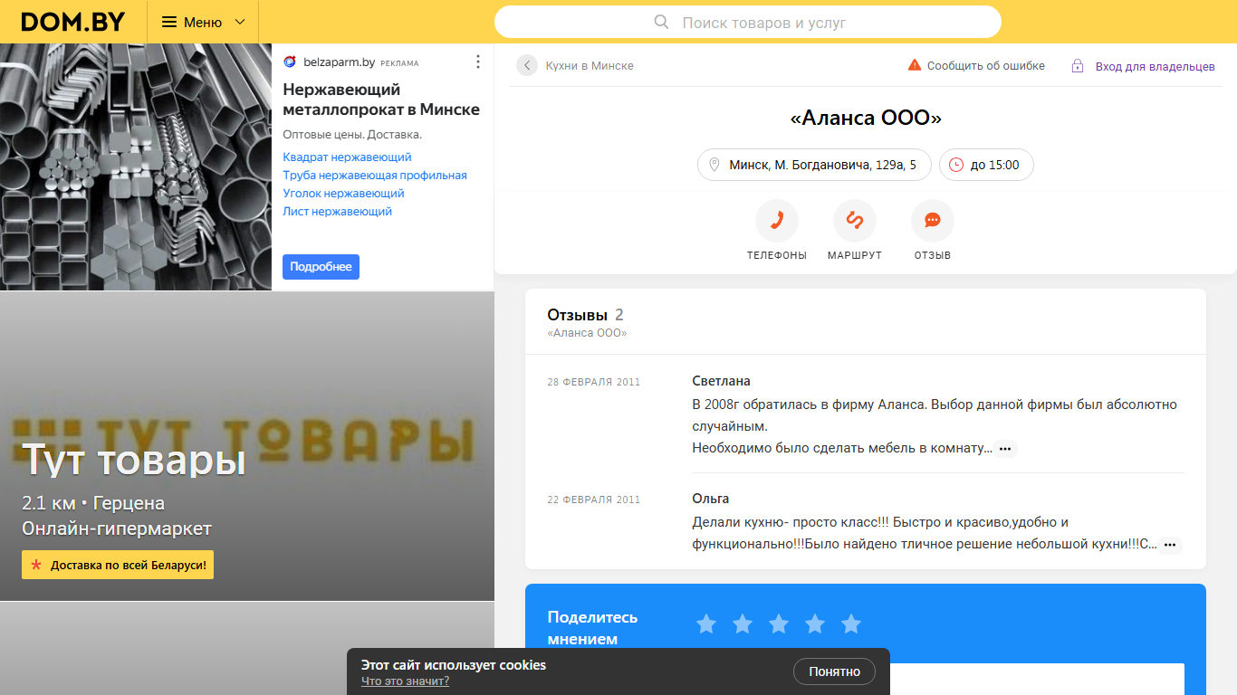Image resolution: width=1237 pixels, height=695 pixels.
Task: Open belzaparm.by advertiser link
Action: pyautogui.click(x=339, y=62)
